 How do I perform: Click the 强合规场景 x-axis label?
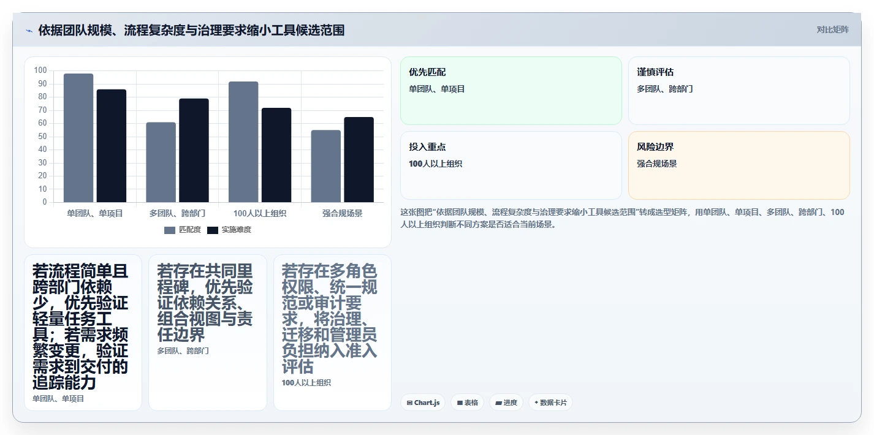coord(343,214)
